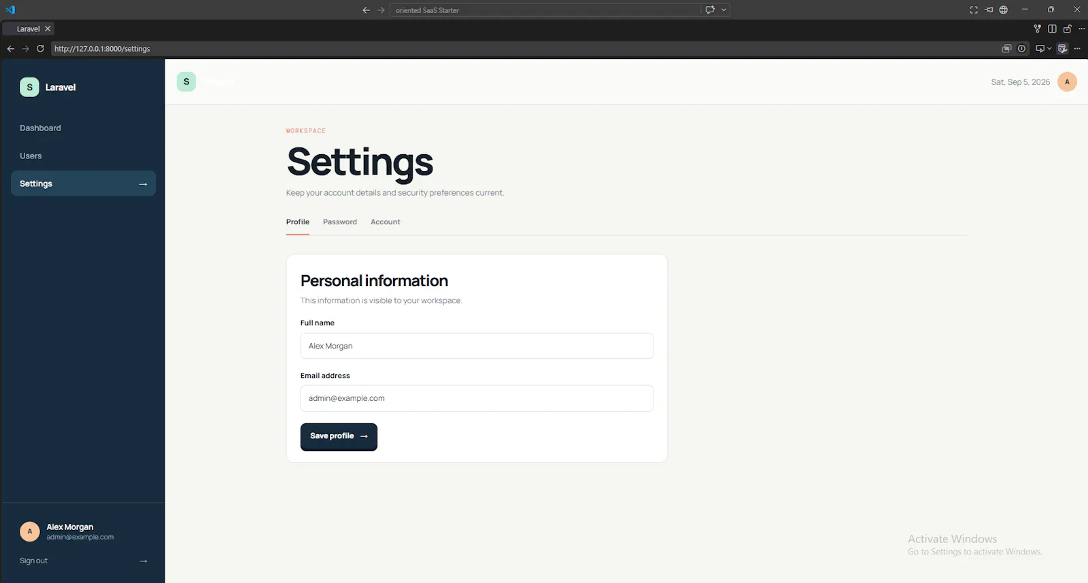This screenshot has height=583, width=1088.
Task: Switch to the Account tab
Action: pos(386,222)
